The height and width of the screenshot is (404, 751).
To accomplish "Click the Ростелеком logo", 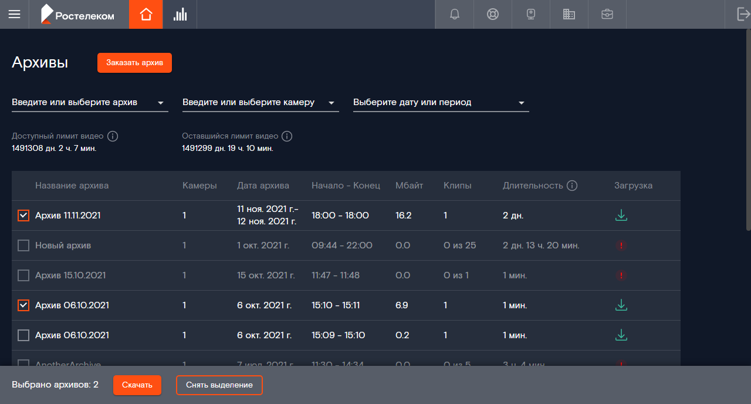I will click(77, 15).
